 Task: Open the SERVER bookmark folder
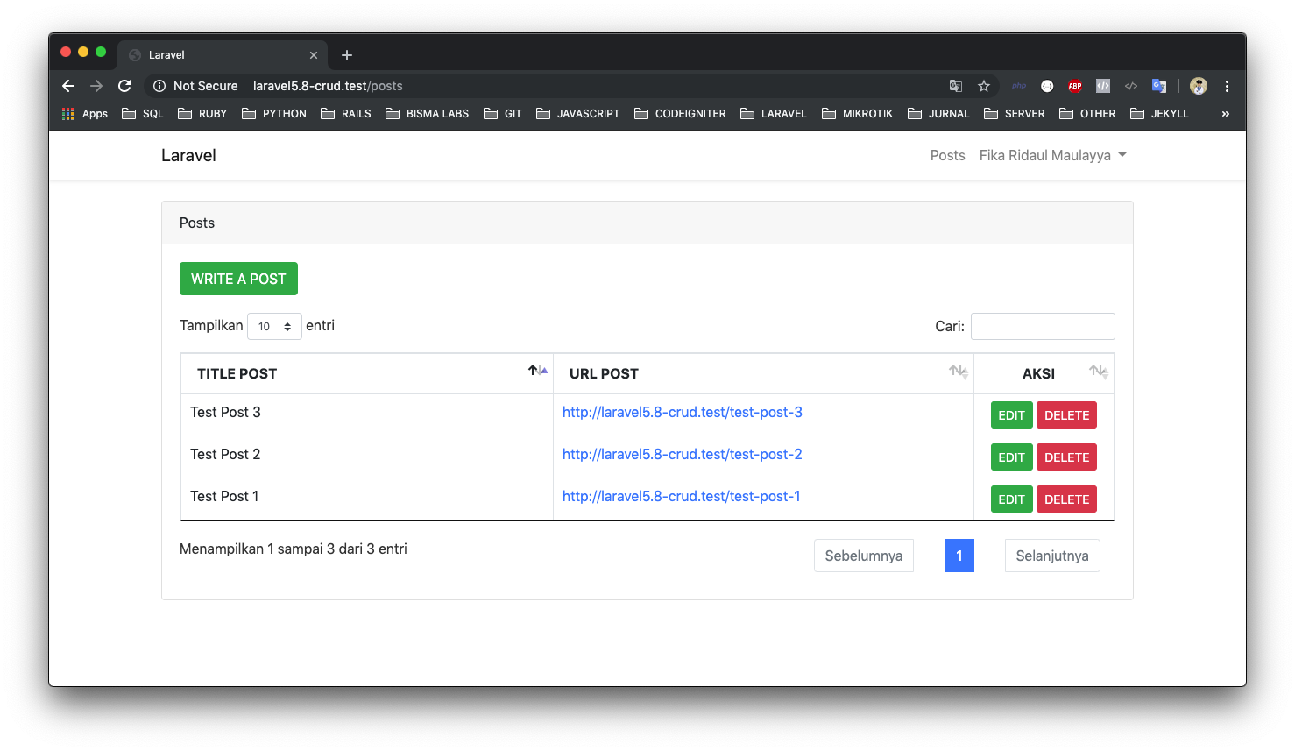pos(1015,114)
